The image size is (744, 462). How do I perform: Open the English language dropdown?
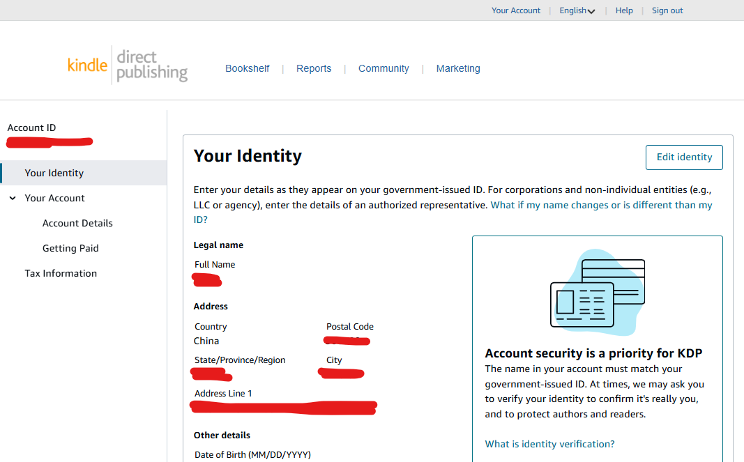577,10
